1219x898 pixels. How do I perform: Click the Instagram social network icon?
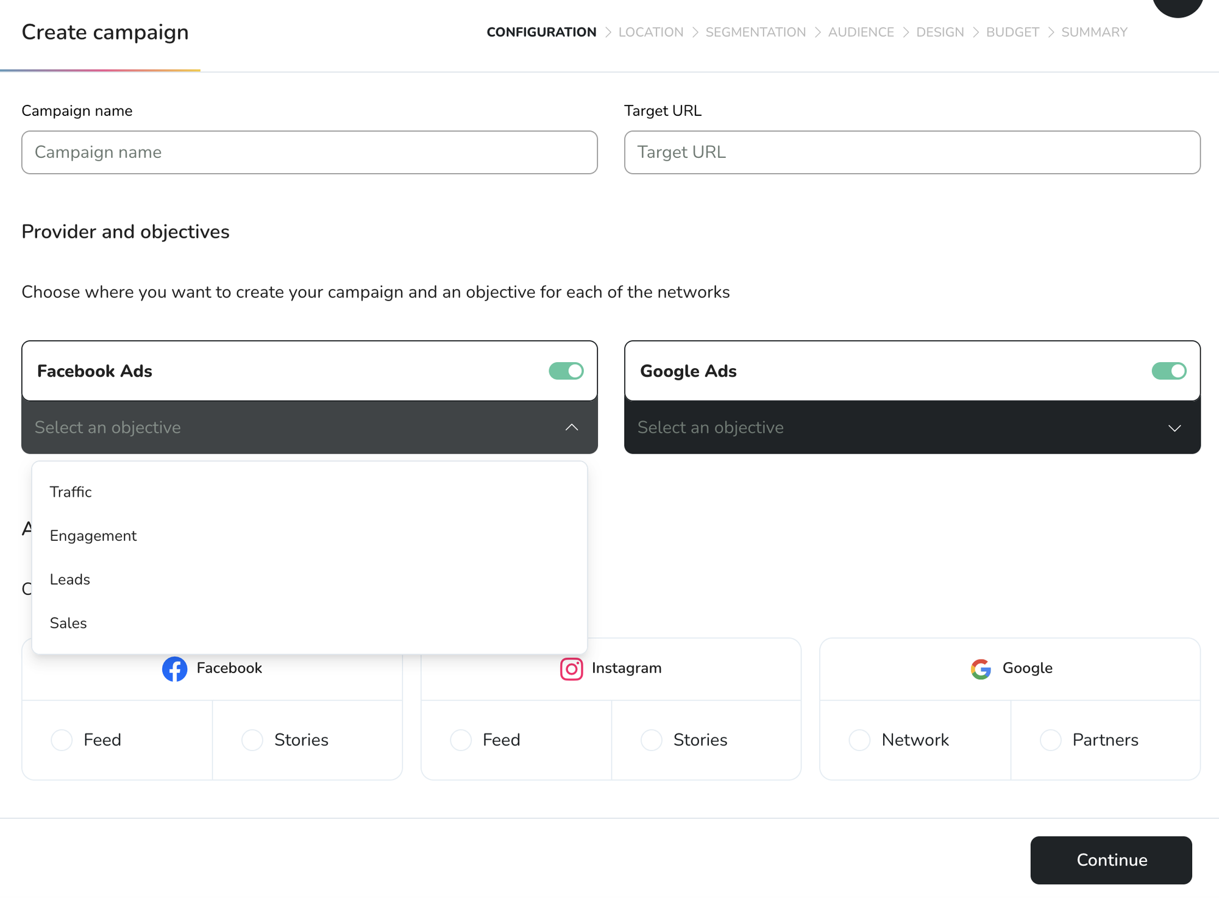pyautogui.click(x=572, y=669)
